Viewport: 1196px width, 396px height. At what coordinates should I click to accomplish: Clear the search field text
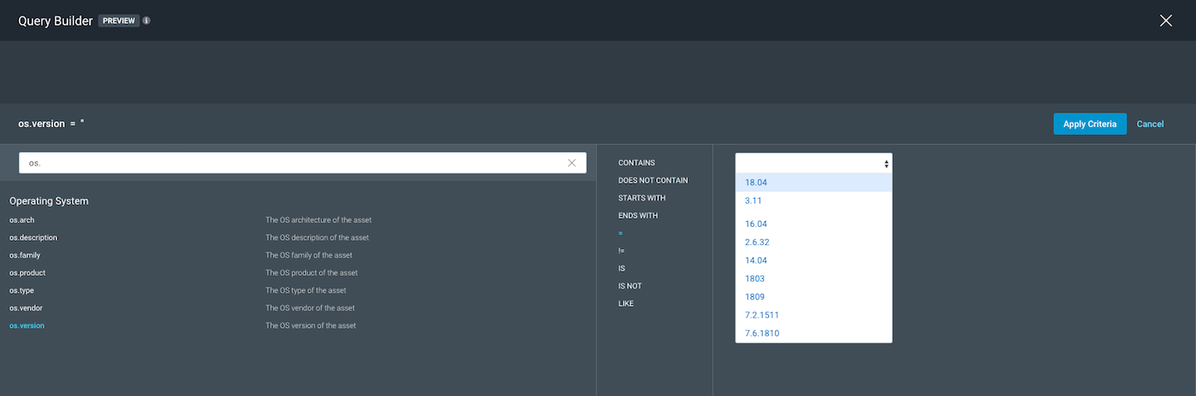(x=572, y=163)
